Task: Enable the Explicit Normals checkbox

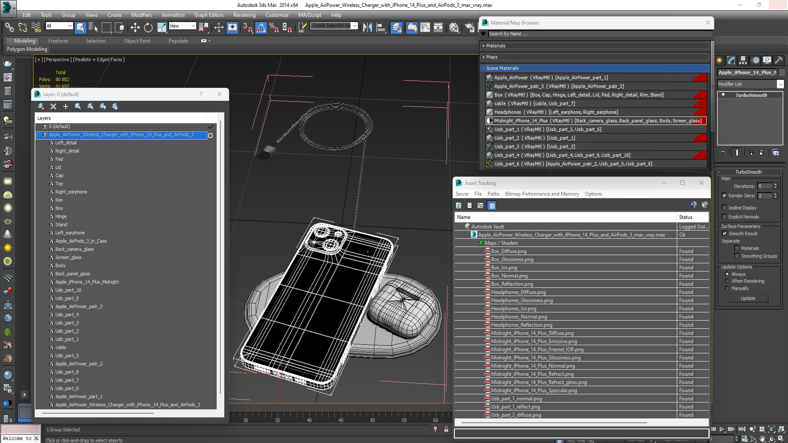Action: click(x=724, y=217)
